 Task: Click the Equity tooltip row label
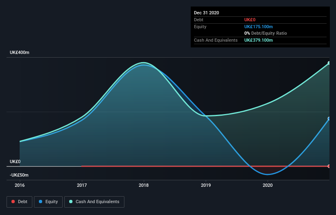pyautogui.click(x=200, y=27)
